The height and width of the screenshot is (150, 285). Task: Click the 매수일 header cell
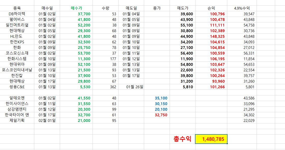pos(47,8)
